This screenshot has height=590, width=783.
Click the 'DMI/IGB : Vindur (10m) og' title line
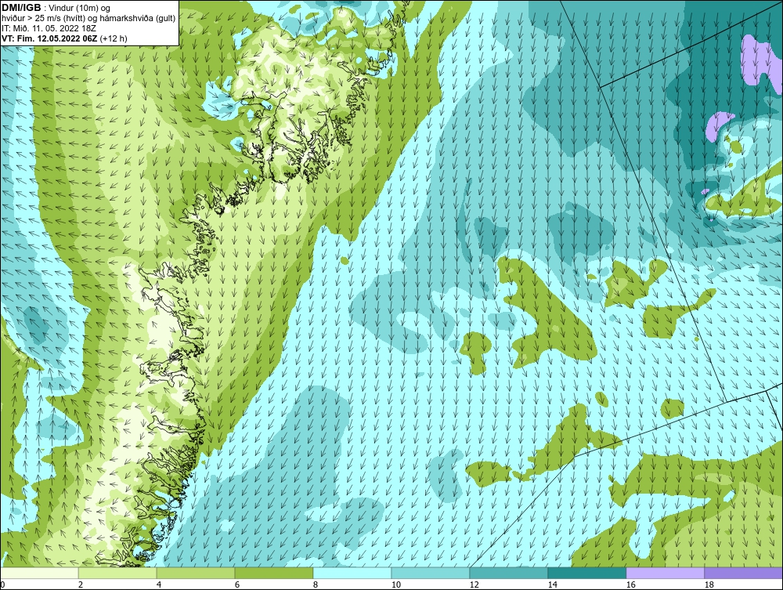(56, 8)
